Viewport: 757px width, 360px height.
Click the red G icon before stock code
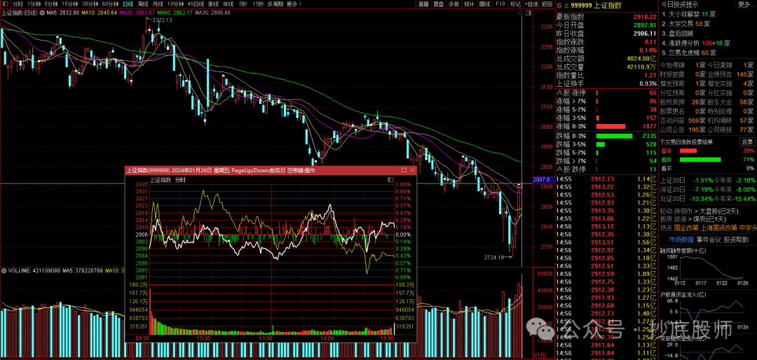(559, 4)
